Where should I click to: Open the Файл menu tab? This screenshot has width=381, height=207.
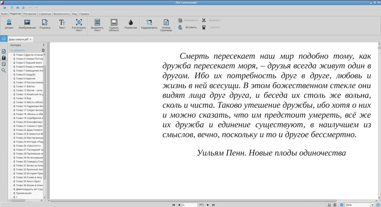(x=4, y=14)
